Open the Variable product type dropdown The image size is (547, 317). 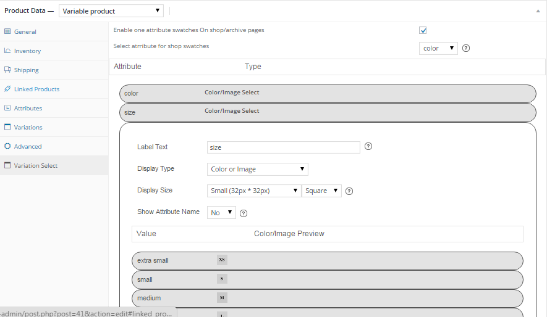click(111, 10)
